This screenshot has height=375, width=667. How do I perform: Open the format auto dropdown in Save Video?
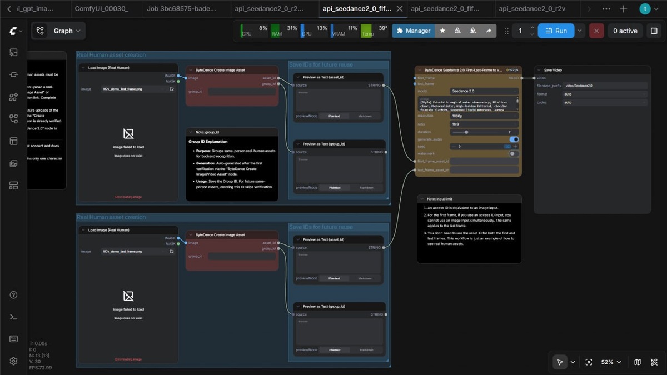coord(605,94)
